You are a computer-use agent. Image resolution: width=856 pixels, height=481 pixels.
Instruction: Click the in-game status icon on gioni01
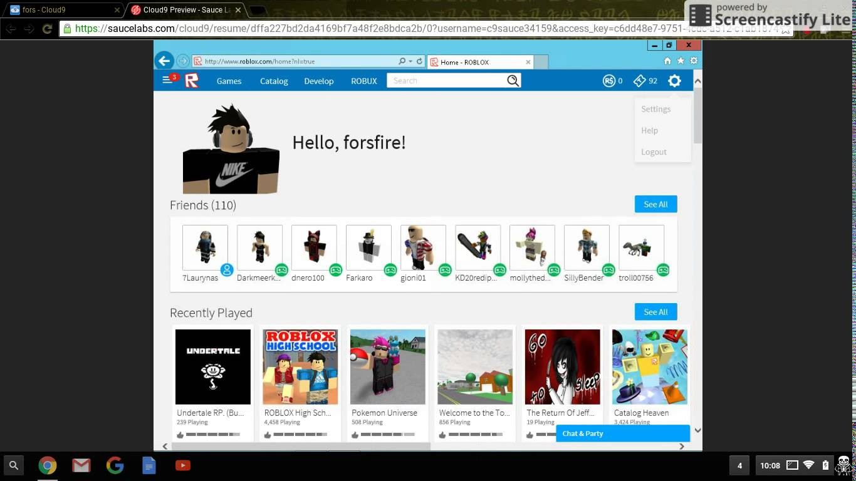445,270
